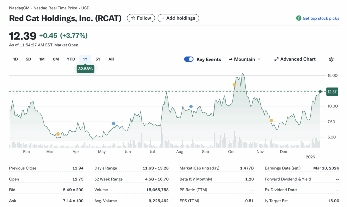The height and width of the screenshot is (207, 347).
Task: Click the green 32.58% return badge
Action: point(85,68)
